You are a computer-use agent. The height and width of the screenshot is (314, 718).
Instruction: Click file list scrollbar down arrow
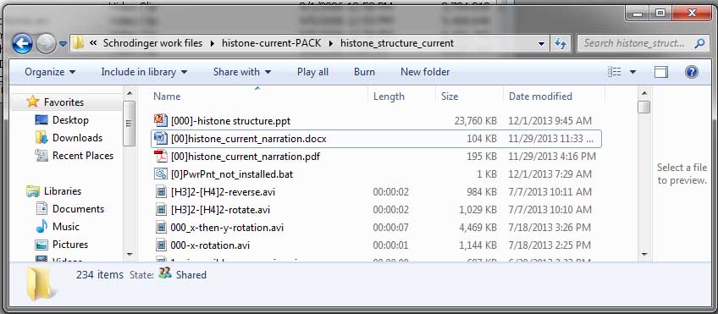point(644,254)
